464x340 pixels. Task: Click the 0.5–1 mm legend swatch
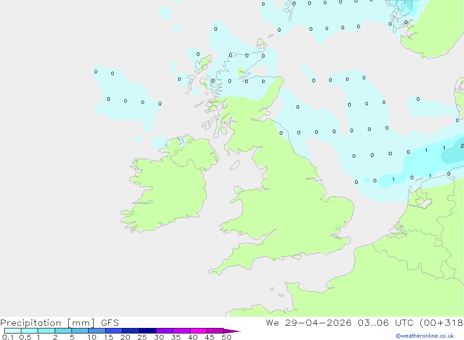click(30, 331)
